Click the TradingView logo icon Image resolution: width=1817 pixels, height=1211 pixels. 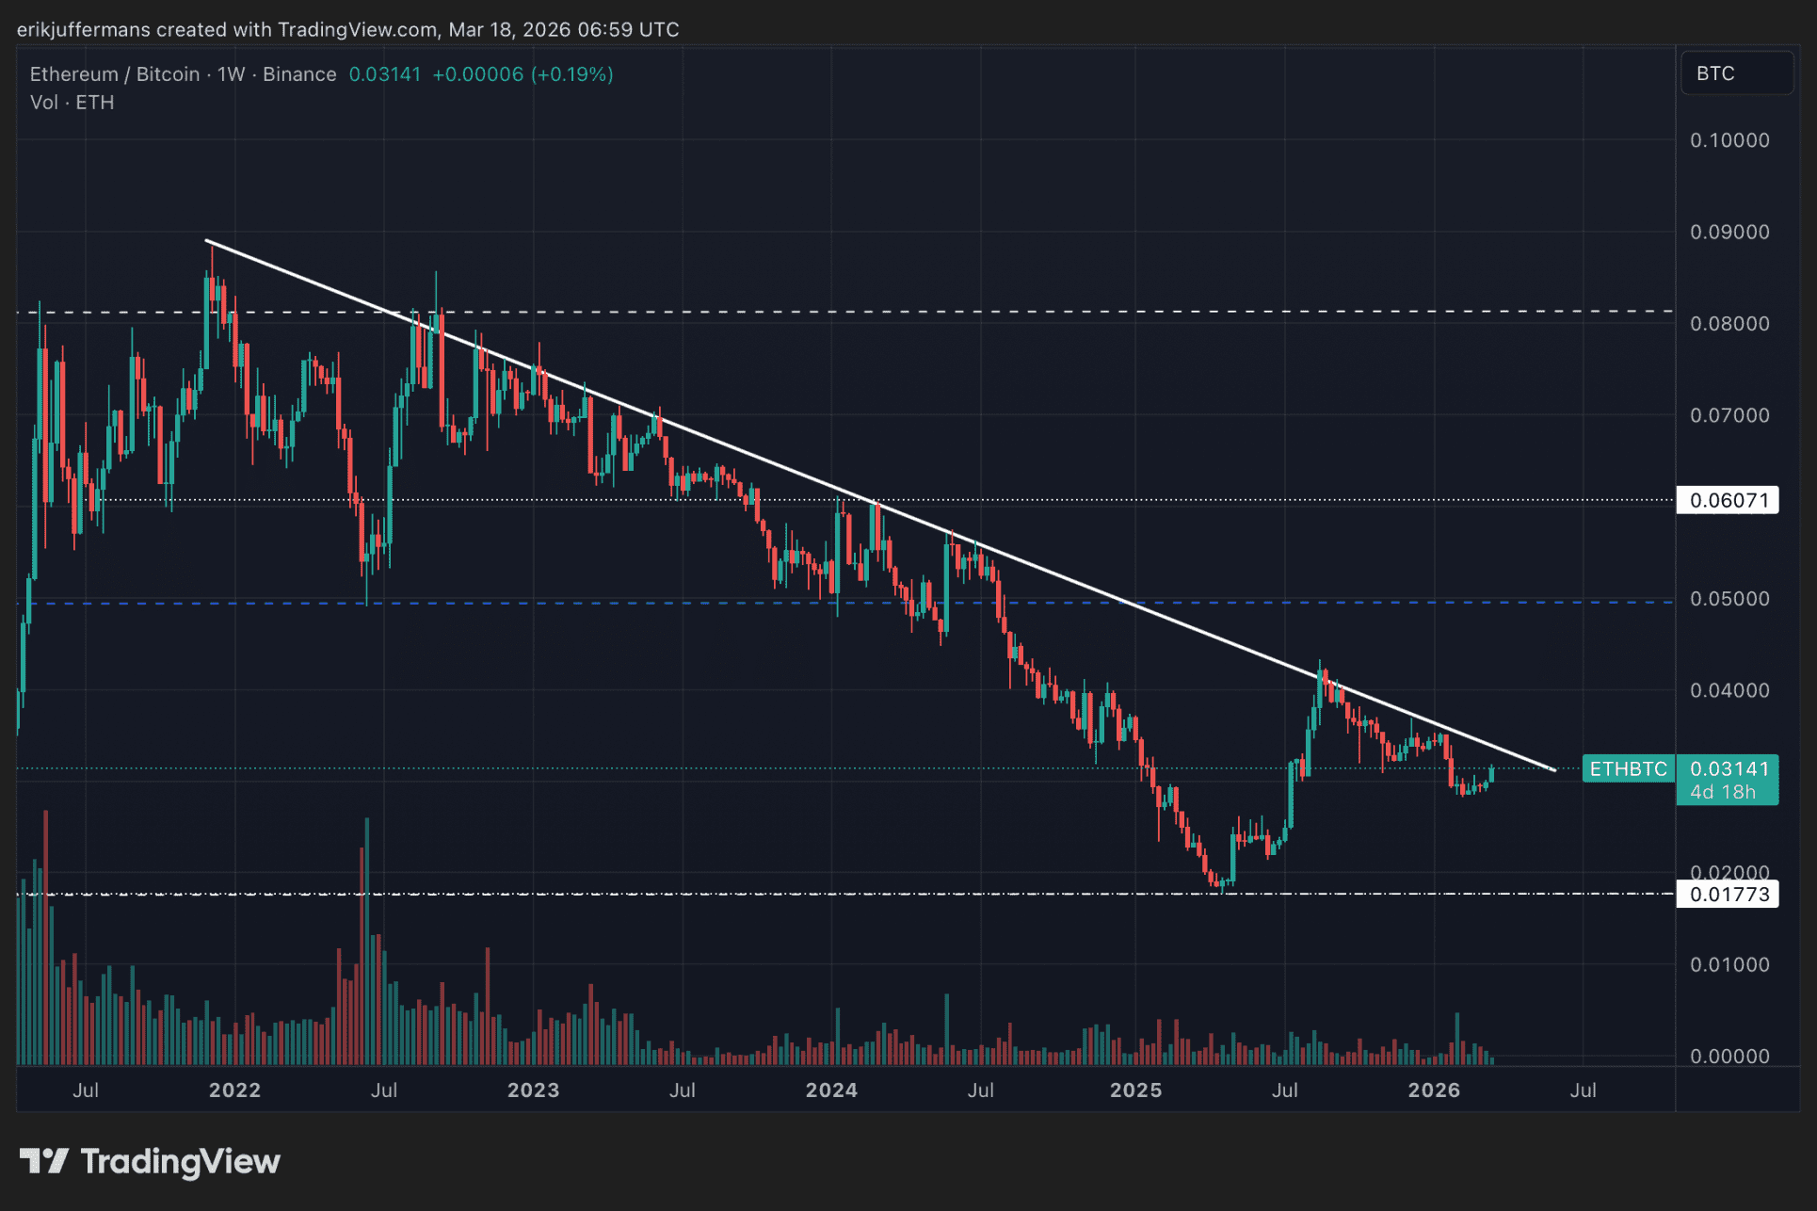[43, 1160]
